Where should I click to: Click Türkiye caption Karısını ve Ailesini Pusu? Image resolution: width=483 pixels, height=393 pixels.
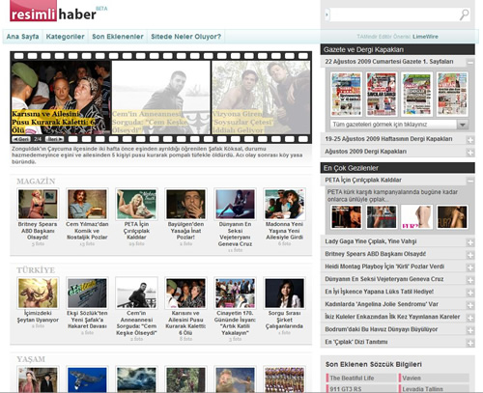point(185,323)
